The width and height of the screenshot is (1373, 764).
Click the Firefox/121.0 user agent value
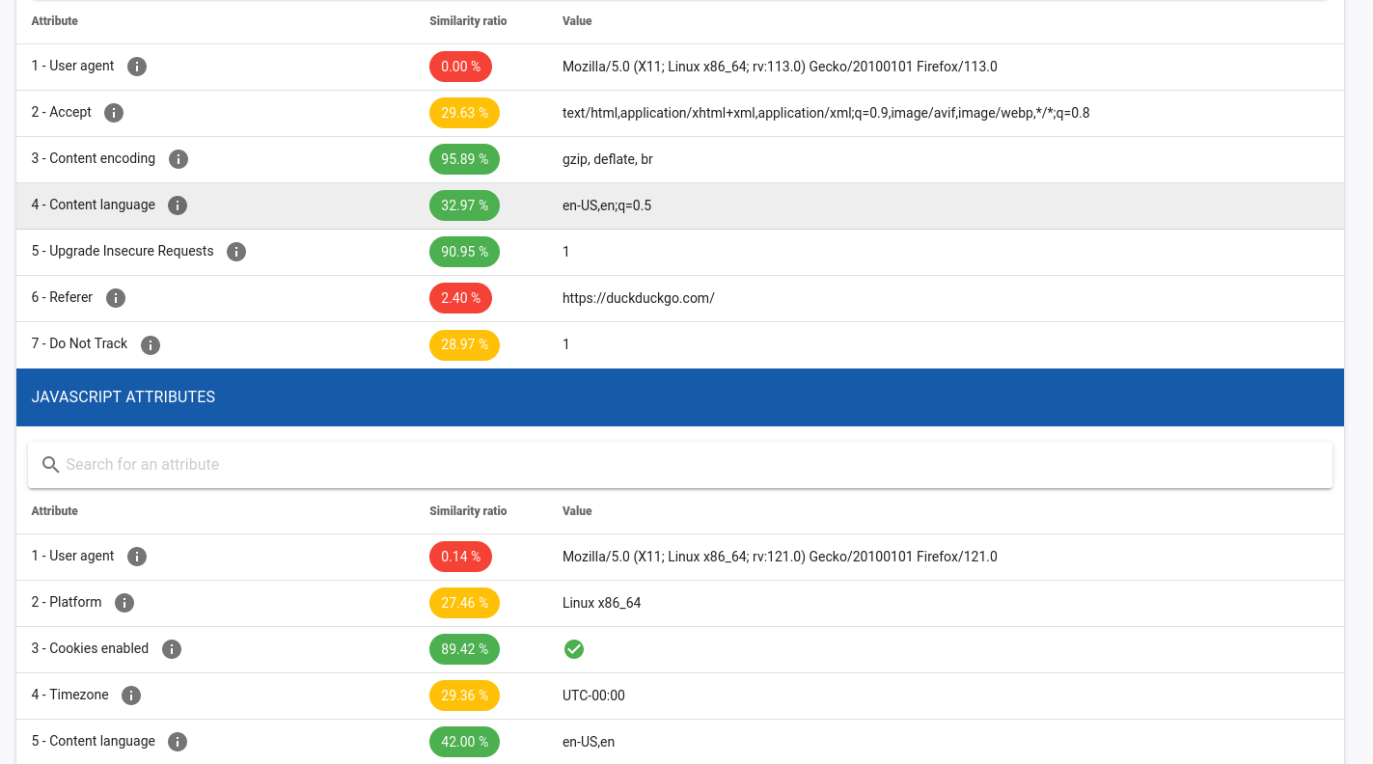[779, 557]
